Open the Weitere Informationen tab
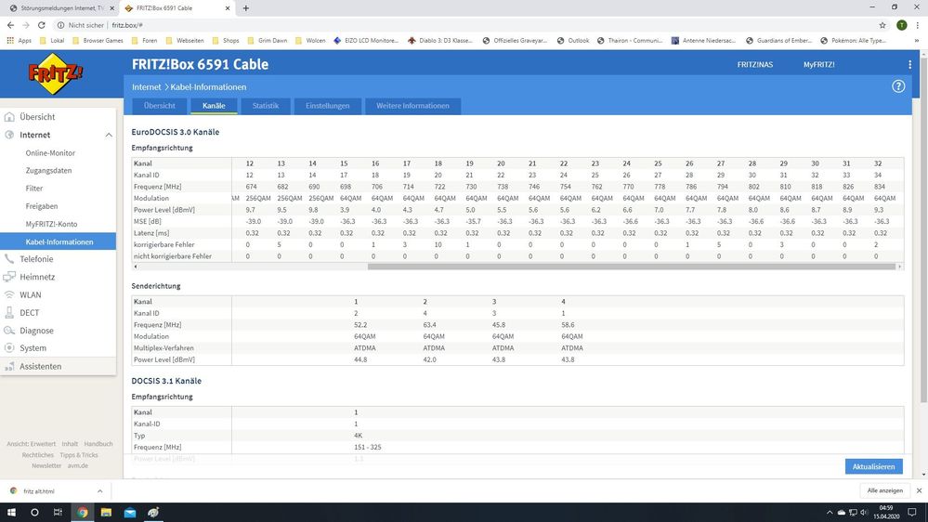 coord(412,106)
